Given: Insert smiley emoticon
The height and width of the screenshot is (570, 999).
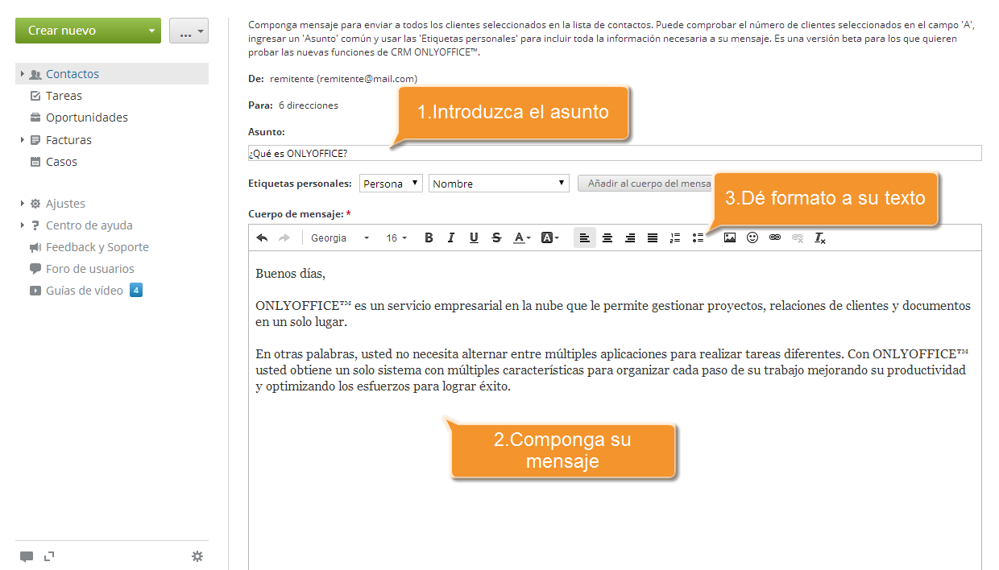Looking at the screenshot, I should (x=752, y=237).
